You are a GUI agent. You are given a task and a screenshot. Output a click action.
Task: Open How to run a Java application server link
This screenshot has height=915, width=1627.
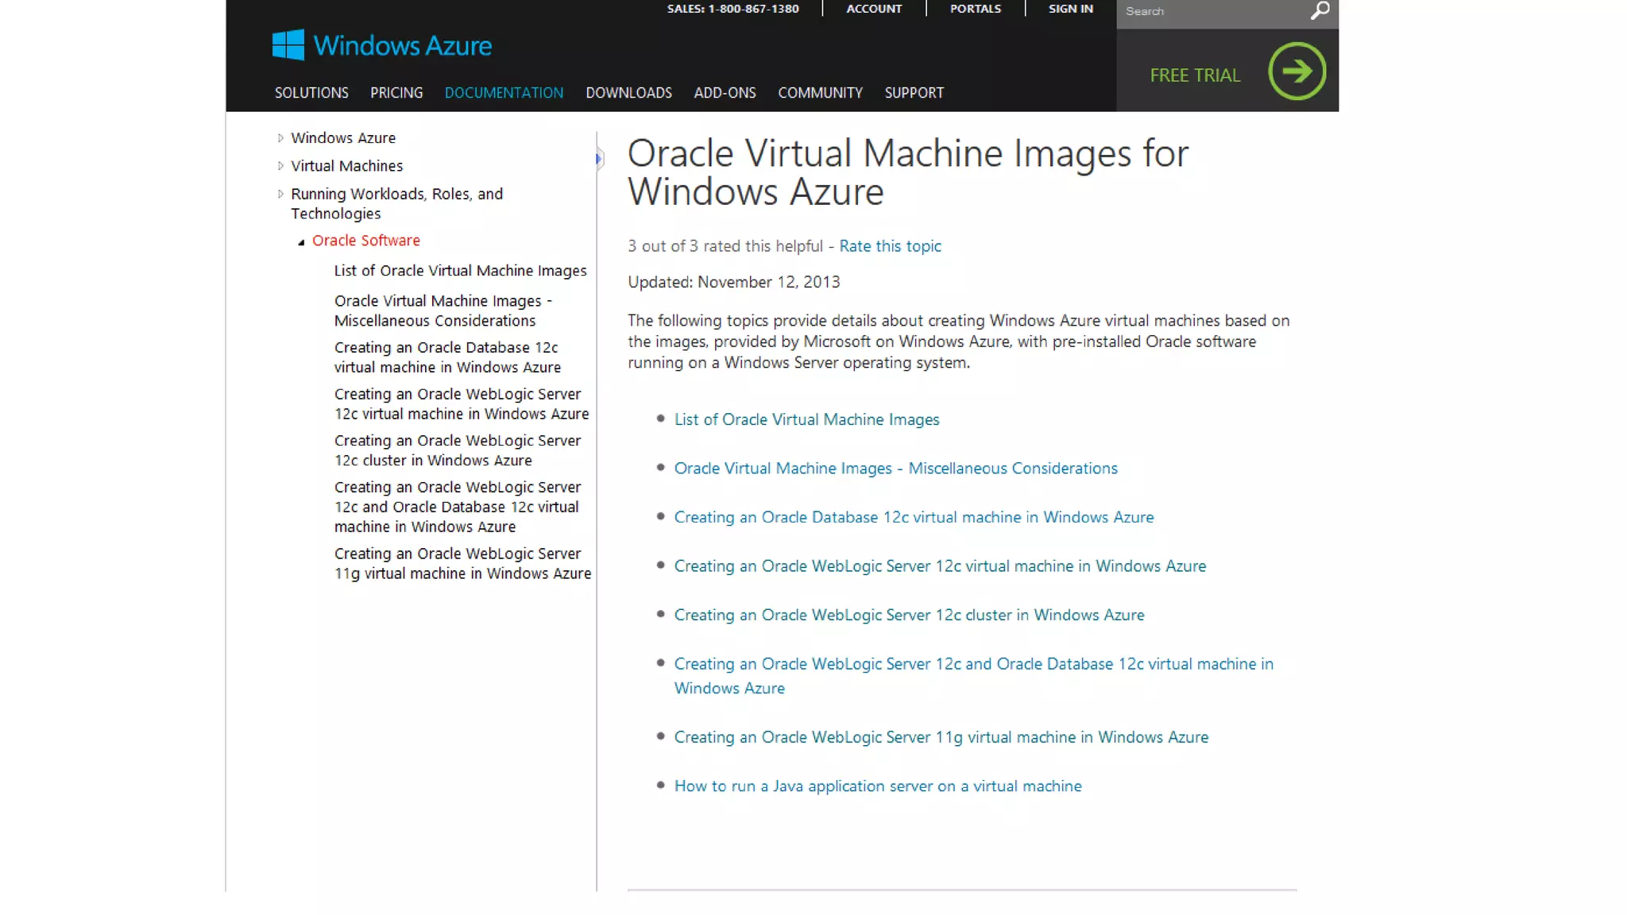click(877, 786)
